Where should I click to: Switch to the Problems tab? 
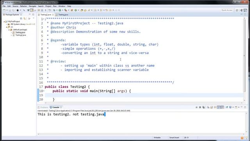43,107
